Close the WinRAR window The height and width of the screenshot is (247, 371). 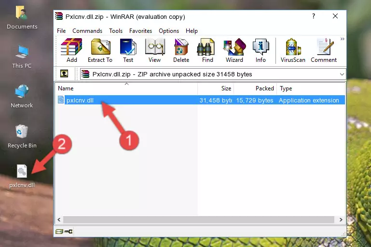(335, 16)
